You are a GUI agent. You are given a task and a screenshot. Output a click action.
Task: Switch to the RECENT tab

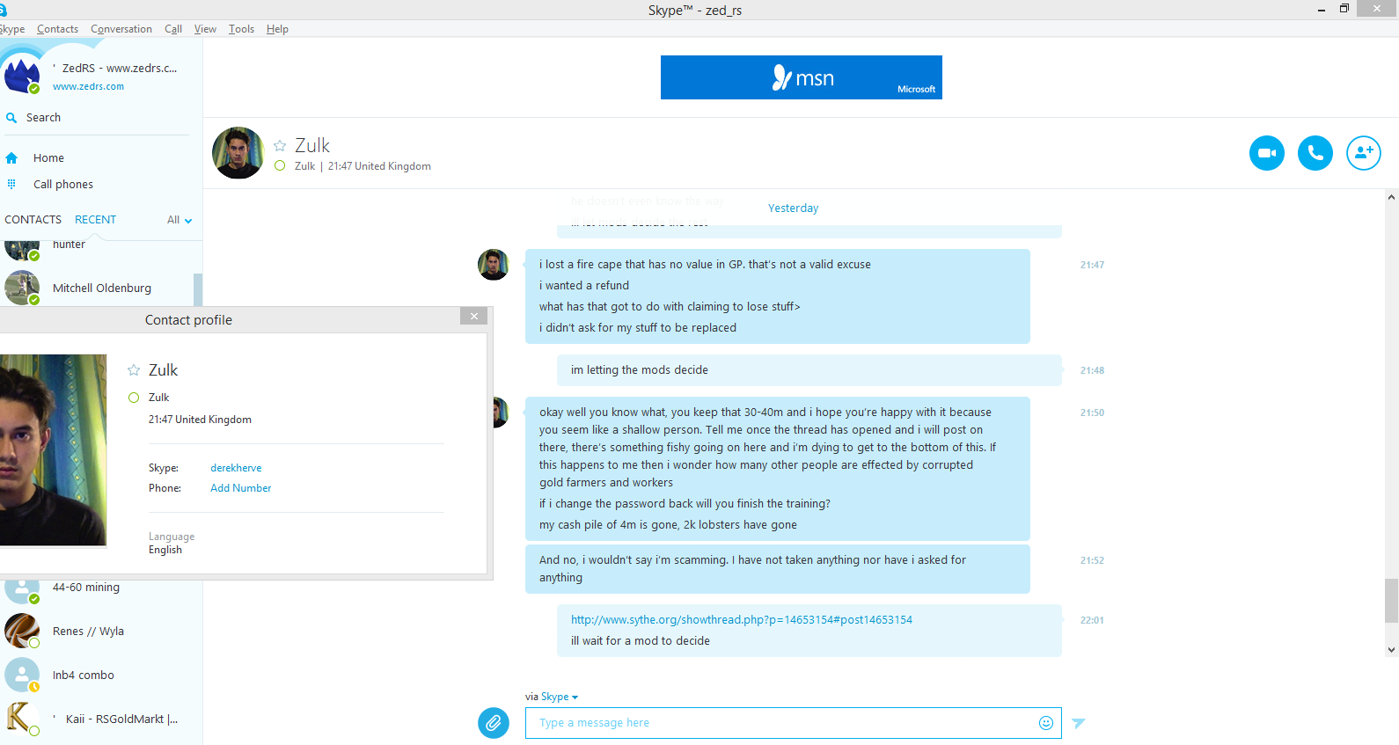pyautogui.click(x=95, y=220)
